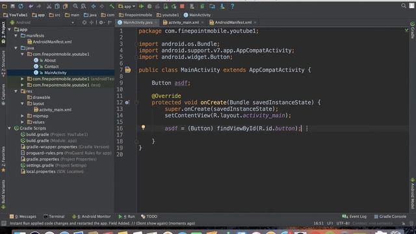416x234 pixels.
Task: Open settings.gradle in Gradle Scripts
Action: 54,165
